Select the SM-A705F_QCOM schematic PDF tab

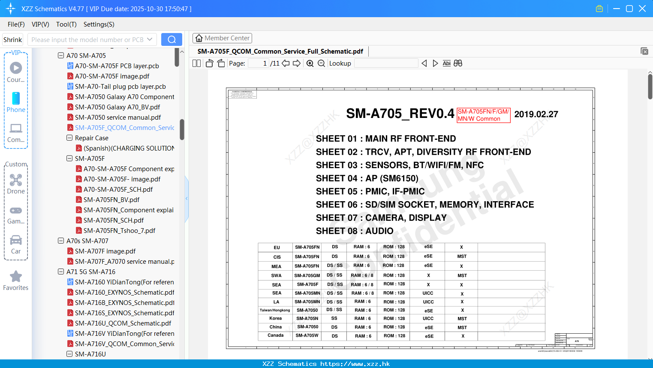point(280,51)
